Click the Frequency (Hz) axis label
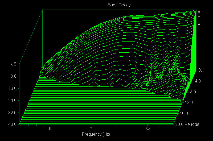Screen dimensions: 213x141 pos(96,134)
